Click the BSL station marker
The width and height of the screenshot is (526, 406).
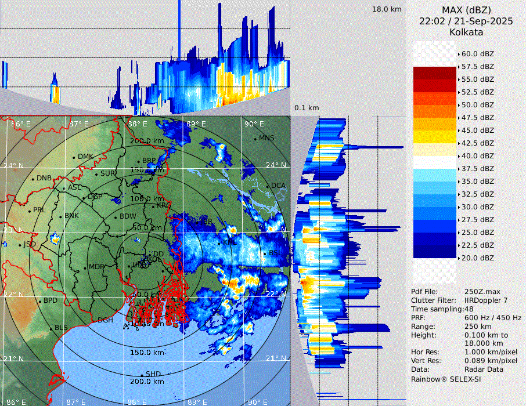click(x=265, y=253)
